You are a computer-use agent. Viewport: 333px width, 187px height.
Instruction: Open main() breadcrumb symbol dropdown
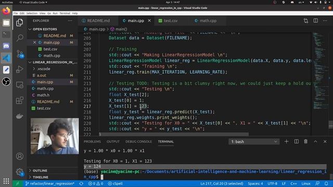click(119, 29)
